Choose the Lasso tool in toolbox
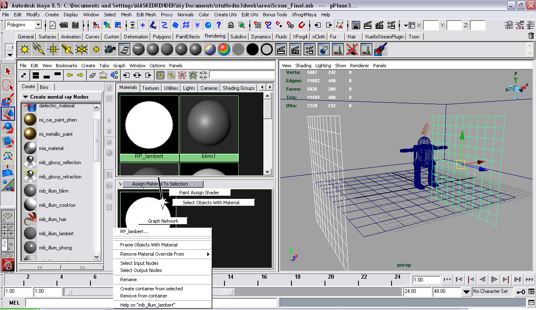 point(8,86)
